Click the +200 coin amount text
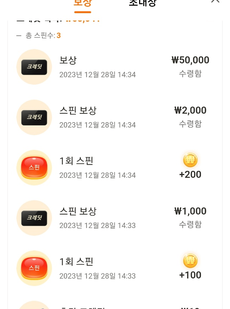The width and height of the screenshot is (230, 309). click(190, 175)
